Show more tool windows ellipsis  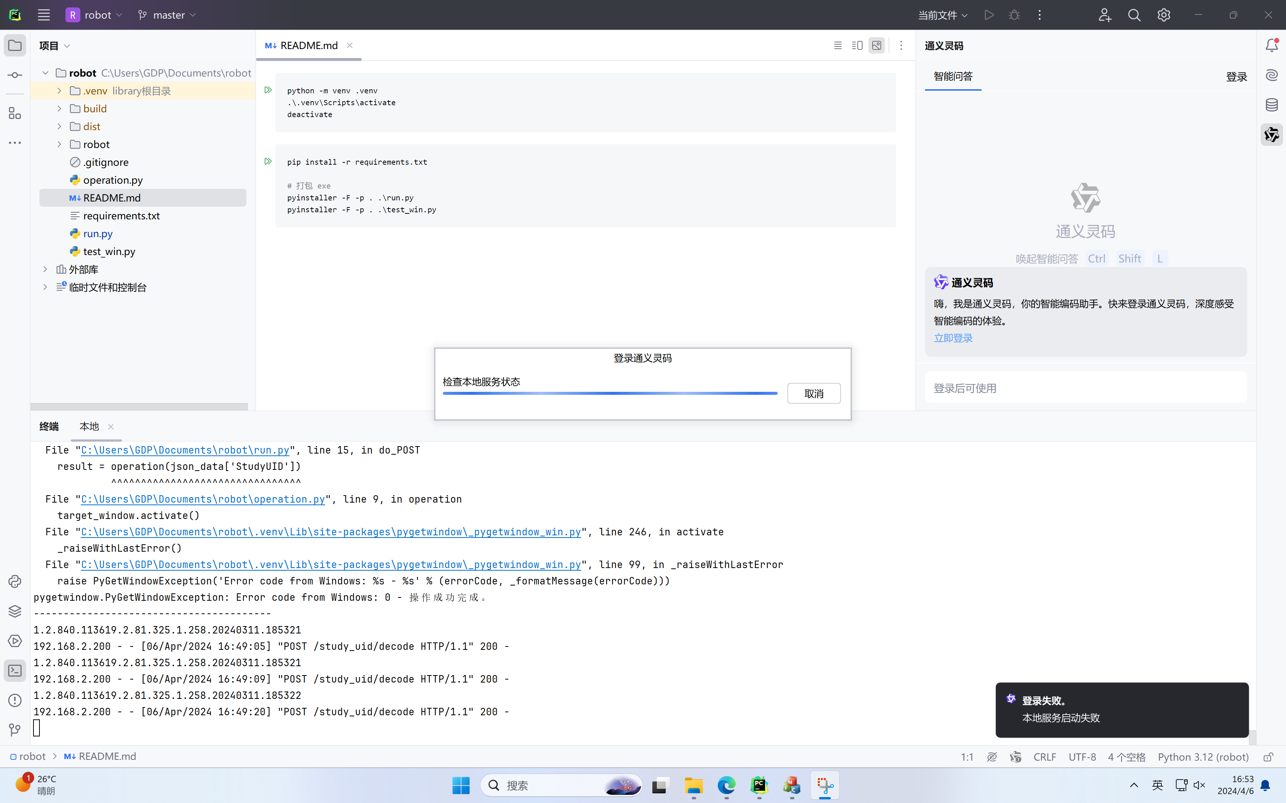[15, 143]
